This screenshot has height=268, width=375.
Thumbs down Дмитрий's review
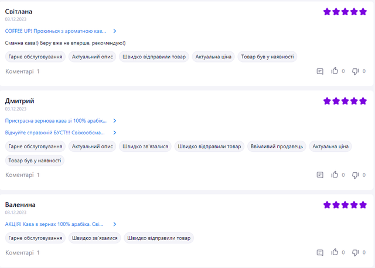[x=355, y=175]
